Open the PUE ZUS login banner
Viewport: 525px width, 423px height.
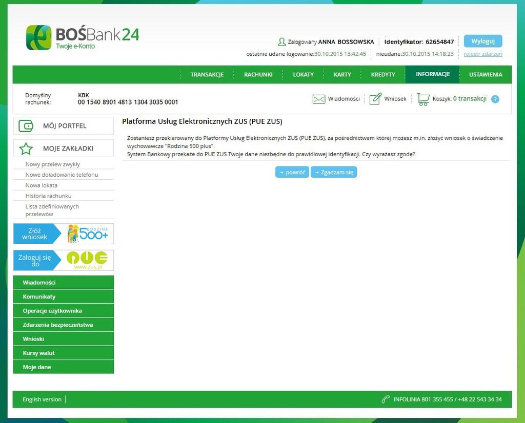point(64,260)
